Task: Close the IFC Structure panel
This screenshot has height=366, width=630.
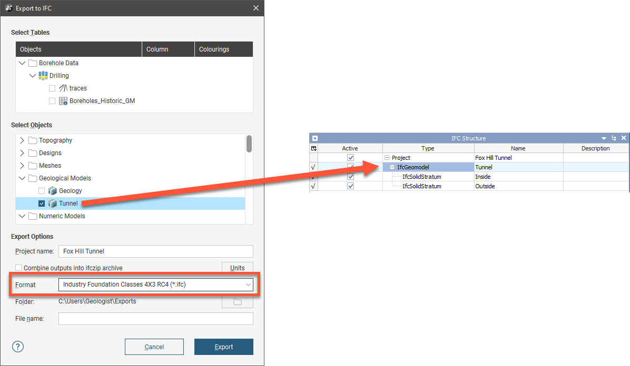Action: pyautogui.click(x=624, y=138)
